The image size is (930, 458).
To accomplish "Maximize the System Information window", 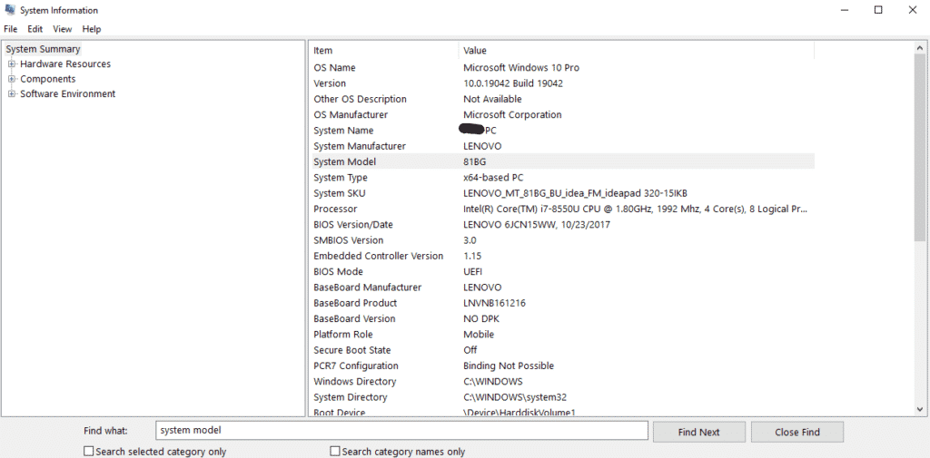I will (x=878, y=10).
